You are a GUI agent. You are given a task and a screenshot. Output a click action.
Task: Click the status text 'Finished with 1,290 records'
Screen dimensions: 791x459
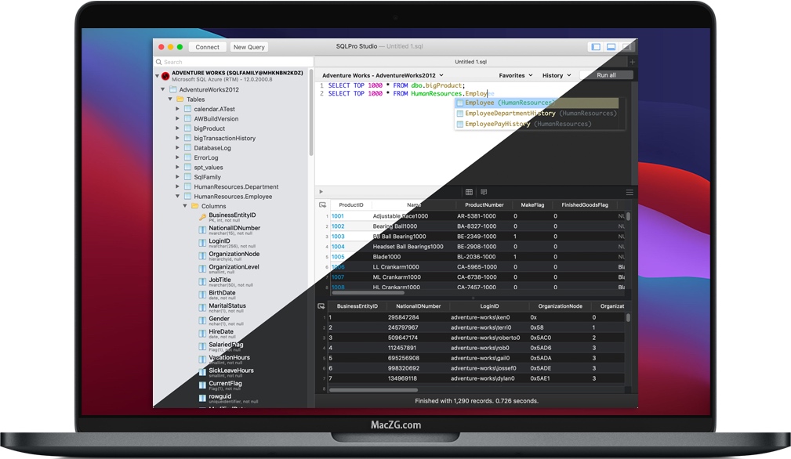click(476, 401)
